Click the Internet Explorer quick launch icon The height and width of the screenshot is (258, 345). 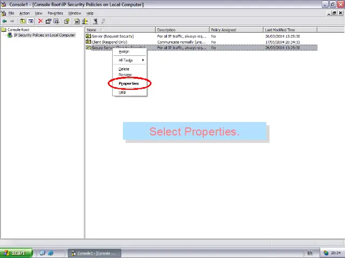click(x=51, y=253)
